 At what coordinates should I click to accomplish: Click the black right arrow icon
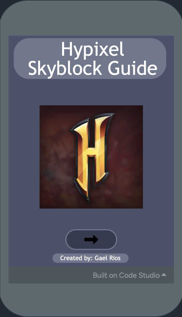[x=91, y=240]
